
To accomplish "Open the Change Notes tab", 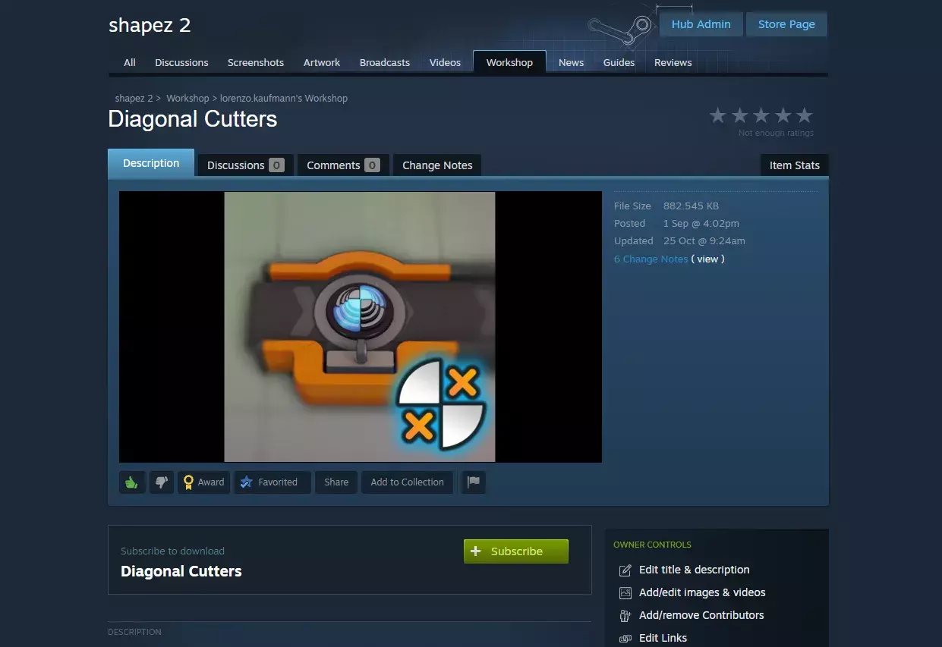I will (437, 165).
